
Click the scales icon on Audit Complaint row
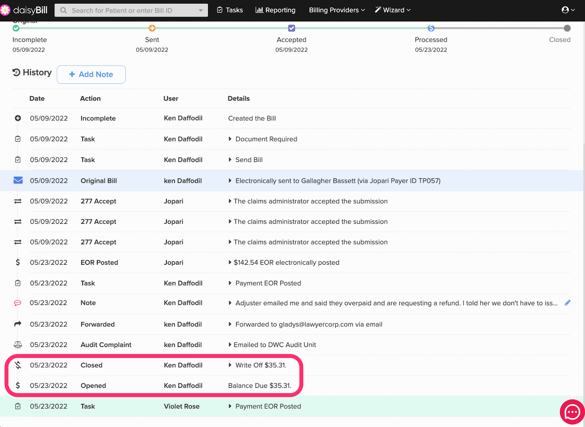18,345
